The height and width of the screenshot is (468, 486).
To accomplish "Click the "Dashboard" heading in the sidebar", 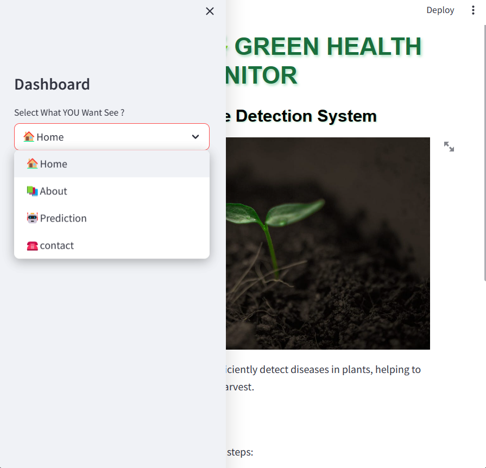I will (52, 84).
